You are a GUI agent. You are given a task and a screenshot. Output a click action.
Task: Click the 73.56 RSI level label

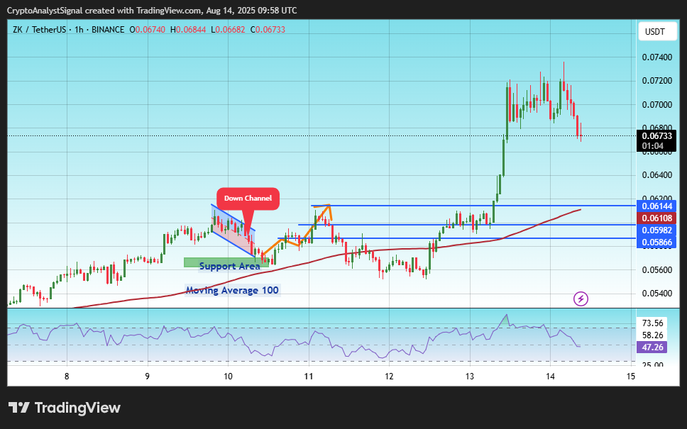pyautogui.click(x=652, y=323)
